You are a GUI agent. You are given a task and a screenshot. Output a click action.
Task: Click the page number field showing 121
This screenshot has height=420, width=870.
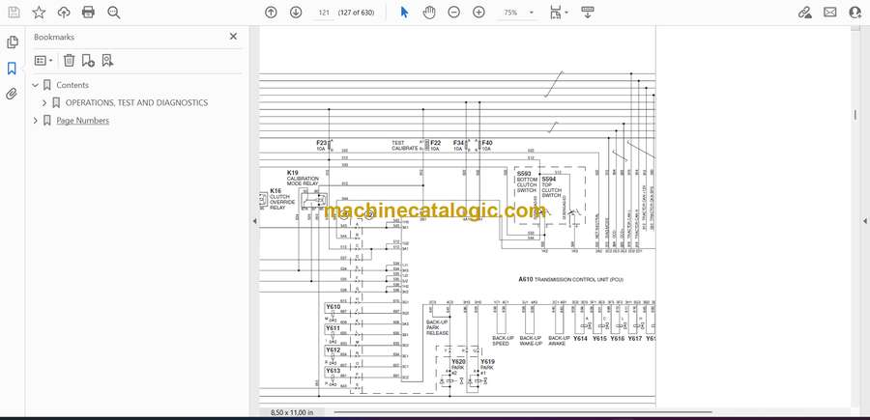click(324, 13)
